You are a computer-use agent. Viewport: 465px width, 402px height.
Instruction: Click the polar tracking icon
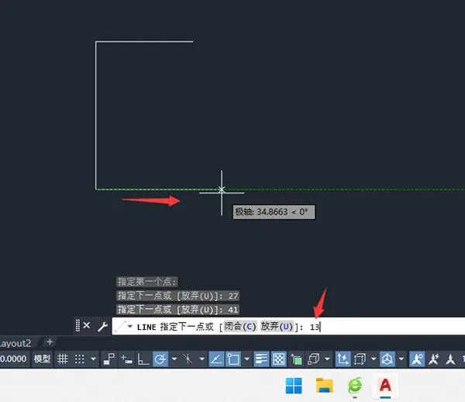(x=160, y=359)
